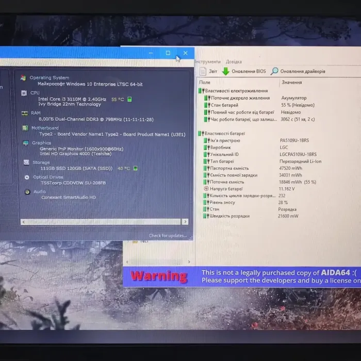Click the RAM module icon
The width and height of the screenshot is (361, 361).
coord(24,113)
